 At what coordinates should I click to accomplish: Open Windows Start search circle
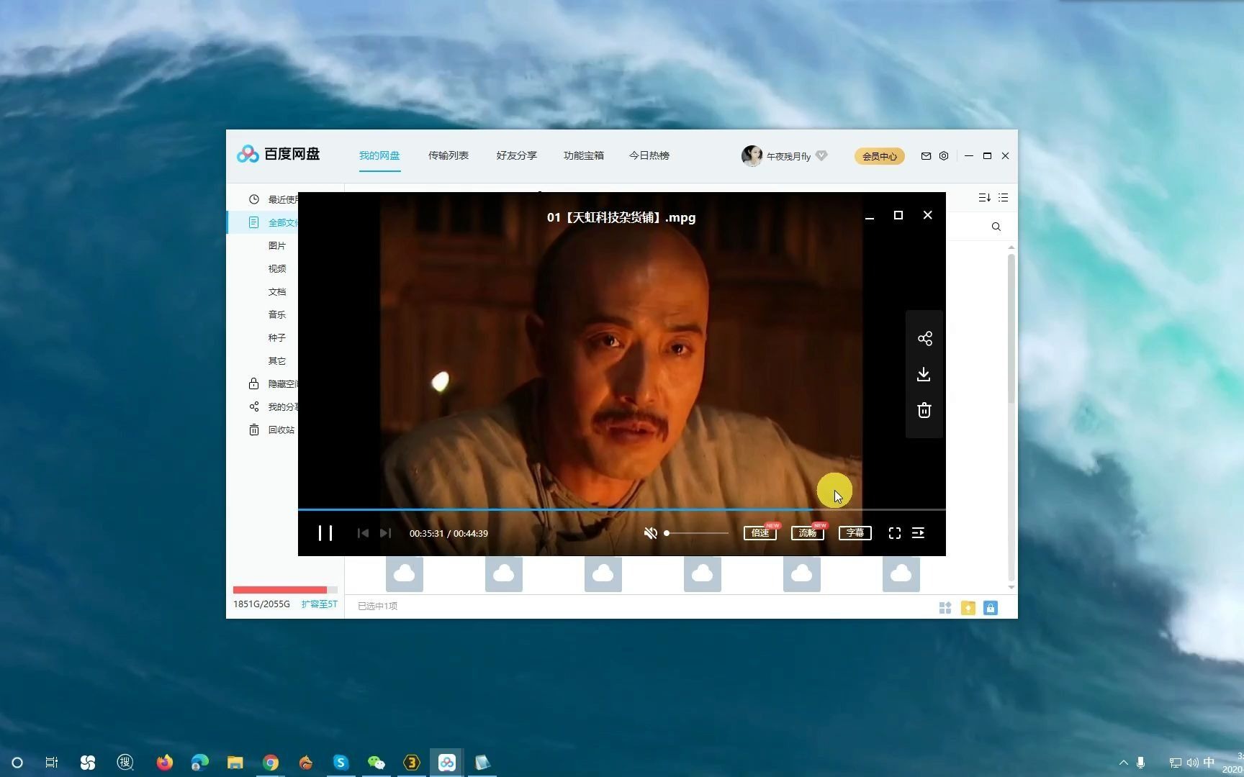(17, 763)
